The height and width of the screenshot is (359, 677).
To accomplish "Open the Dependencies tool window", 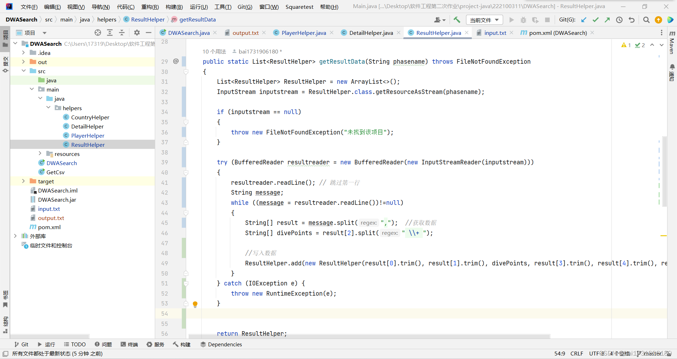I will (221, 344).
